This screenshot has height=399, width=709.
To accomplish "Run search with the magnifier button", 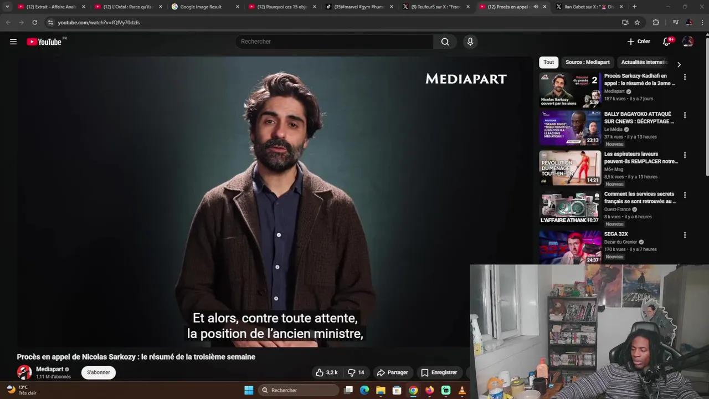I will 445,42.
